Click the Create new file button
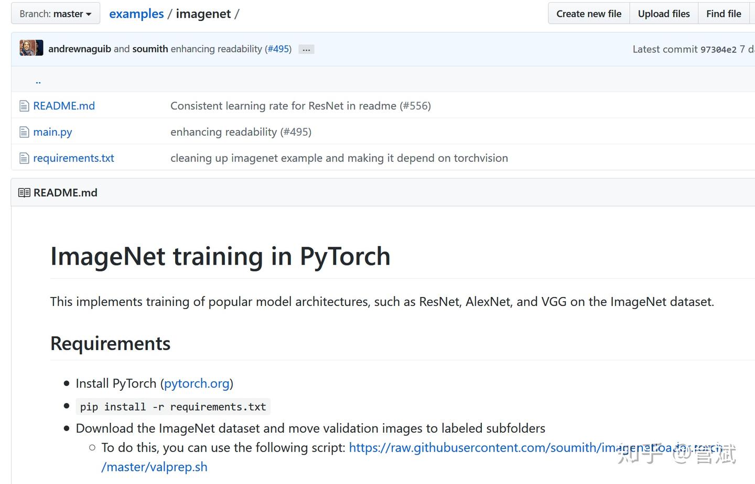 click(x=588, y=13)
